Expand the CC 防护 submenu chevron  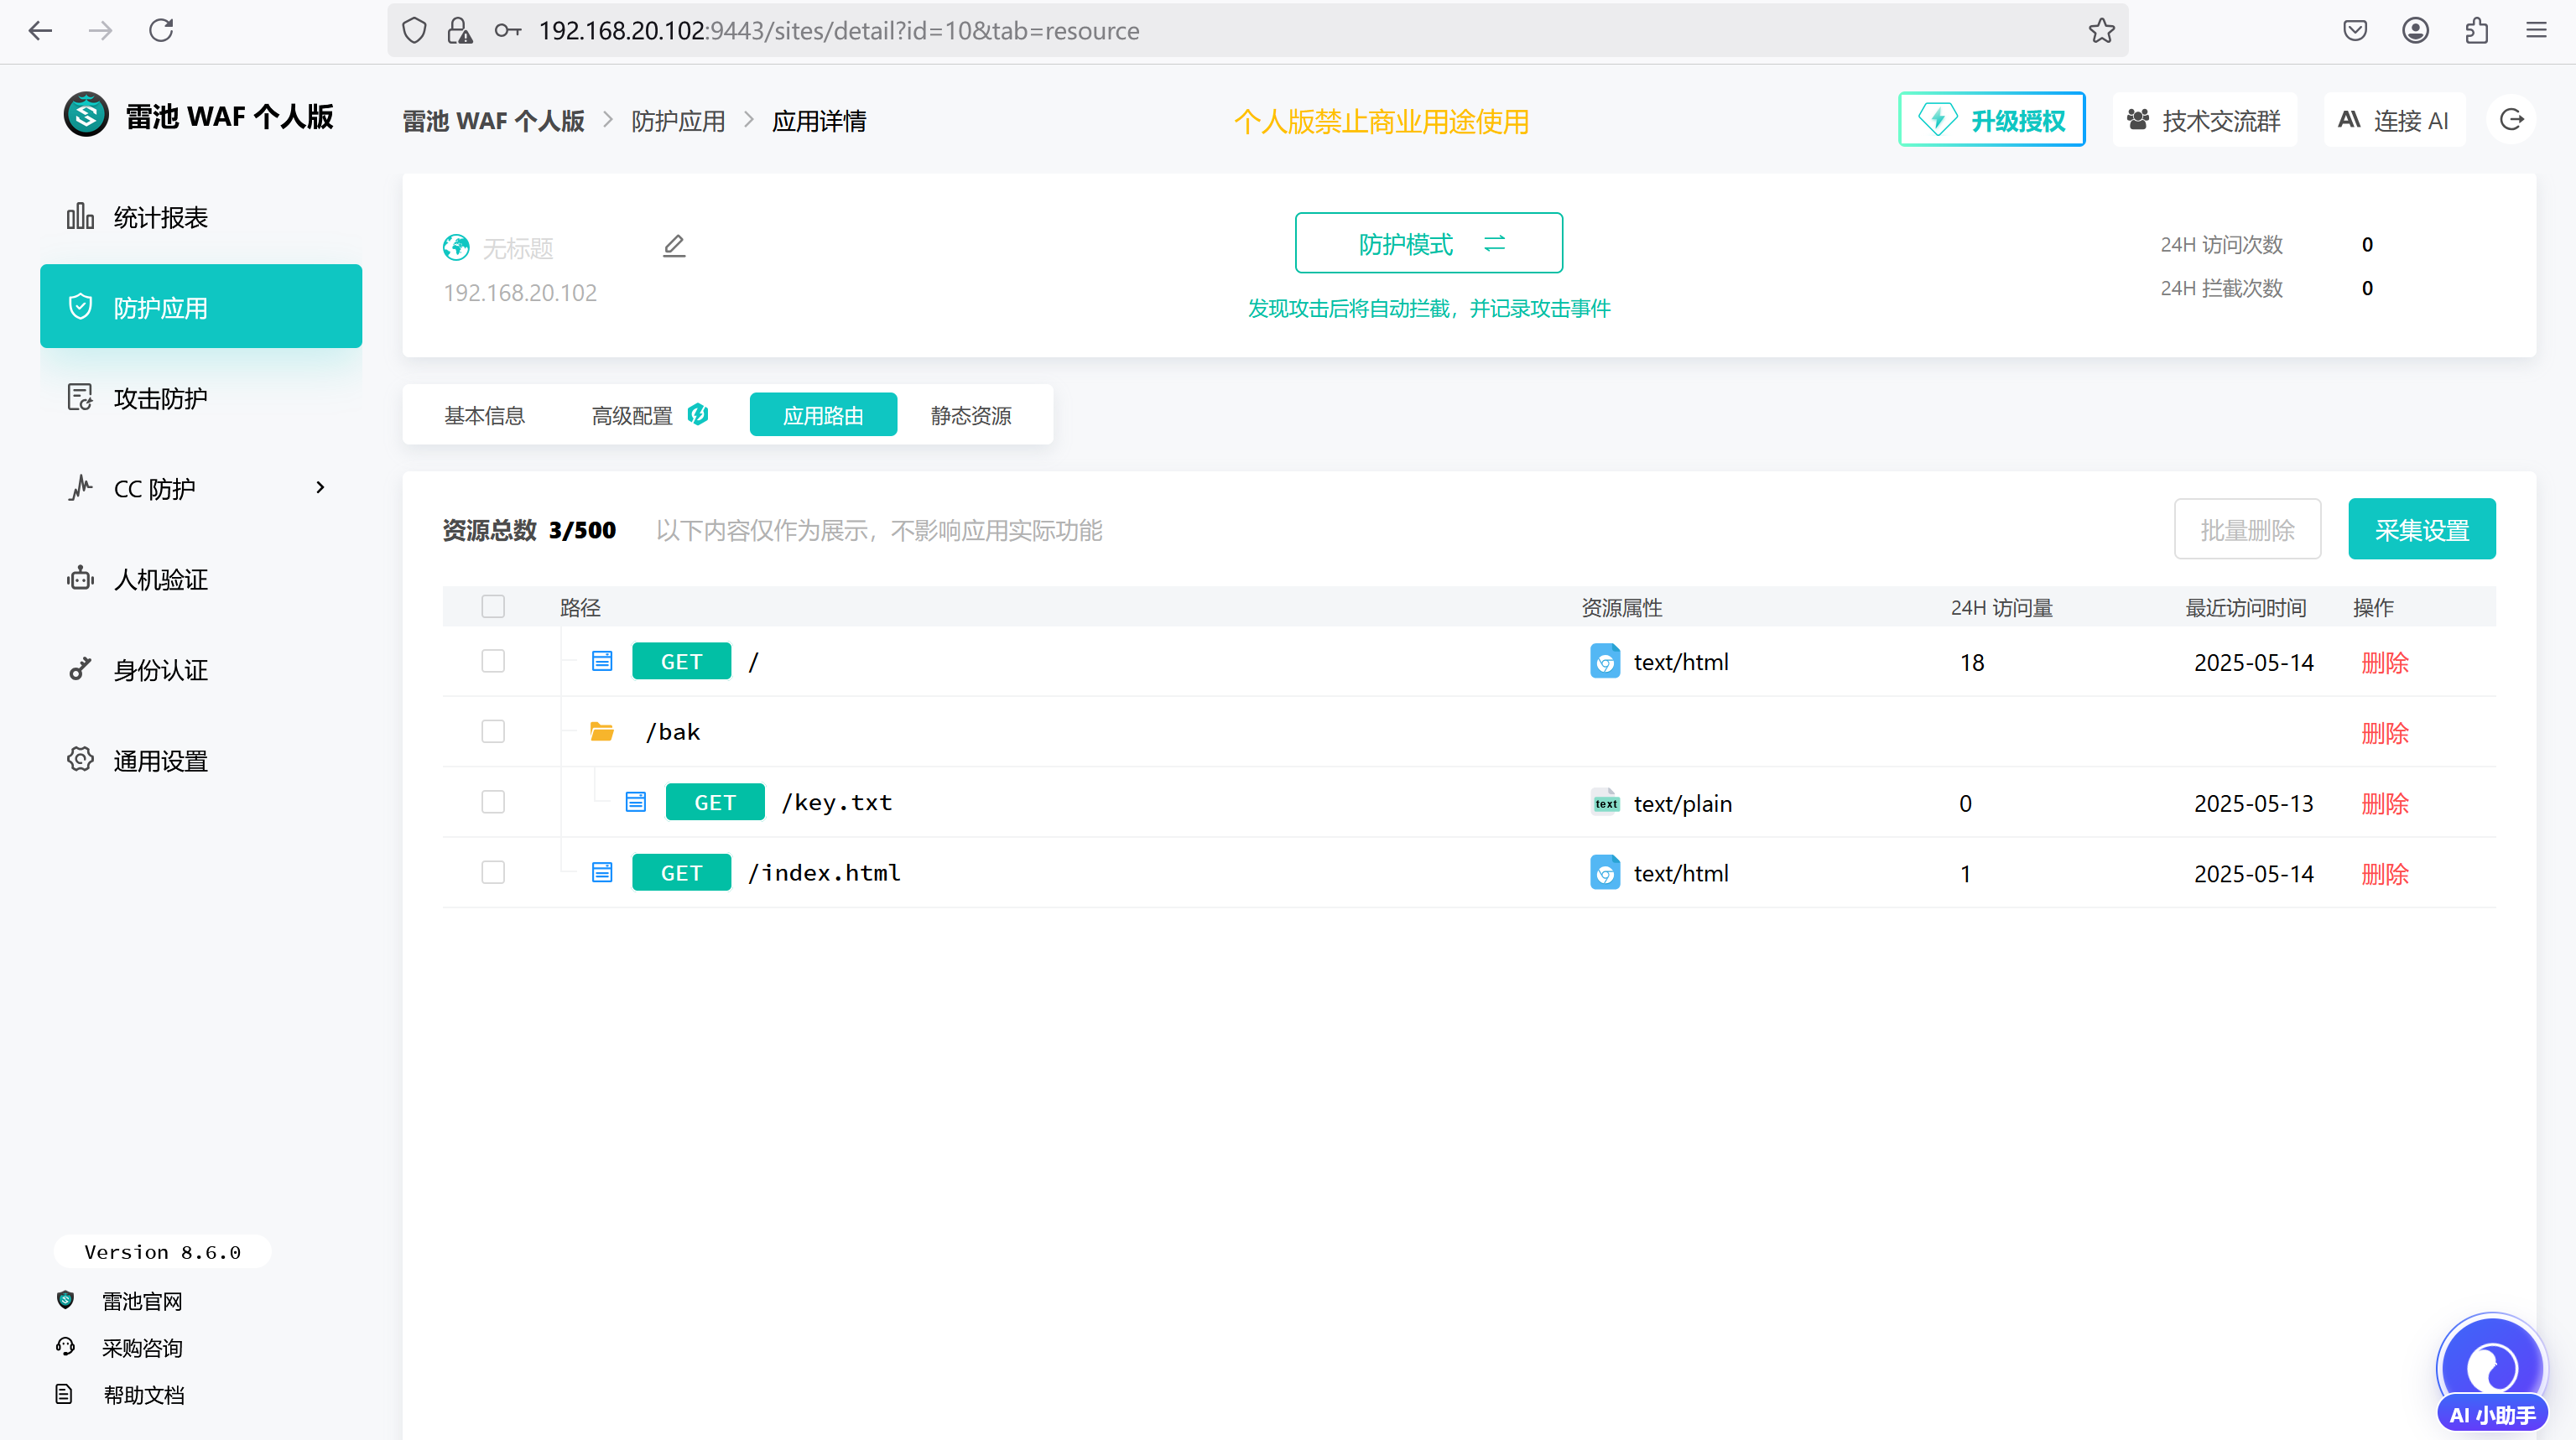click(x=320, y=488)
